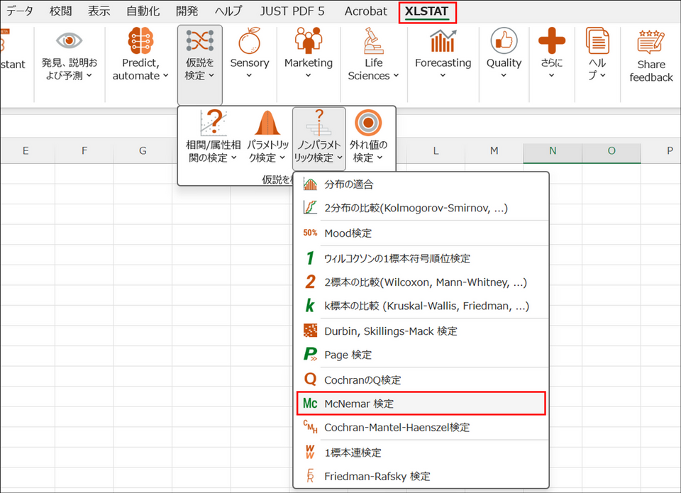This screenshot has height=493, width=681.
Task: Choose CochranのQ検定 menu entry
Action: (362, 380)
